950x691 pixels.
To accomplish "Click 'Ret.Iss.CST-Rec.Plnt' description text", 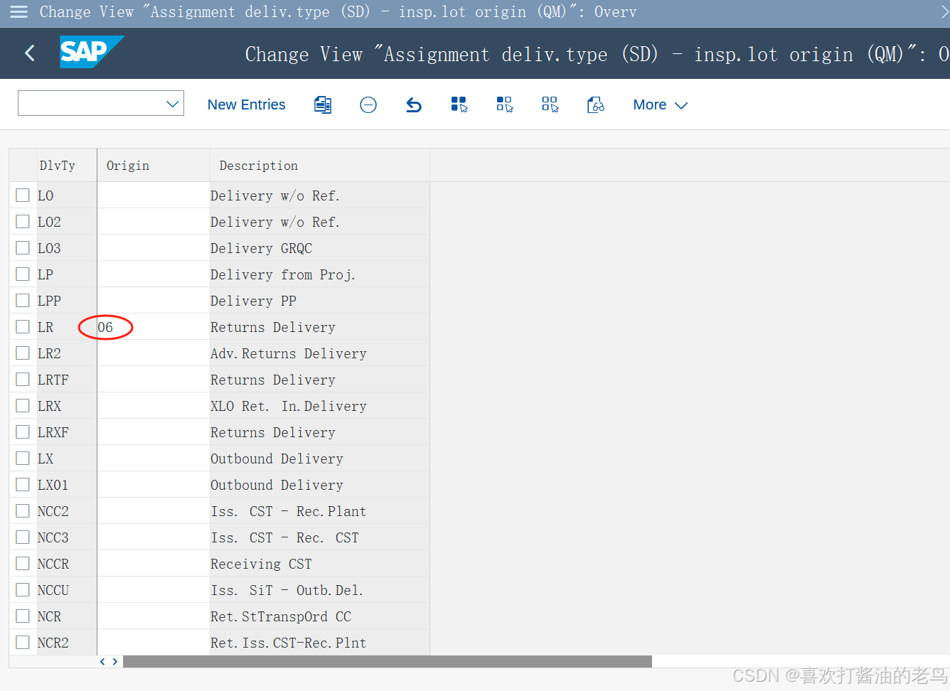I will click(289, 643).
